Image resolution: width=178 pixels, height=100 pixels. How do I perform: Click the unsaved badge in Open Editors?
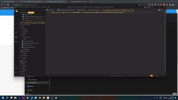coord(31,12)
